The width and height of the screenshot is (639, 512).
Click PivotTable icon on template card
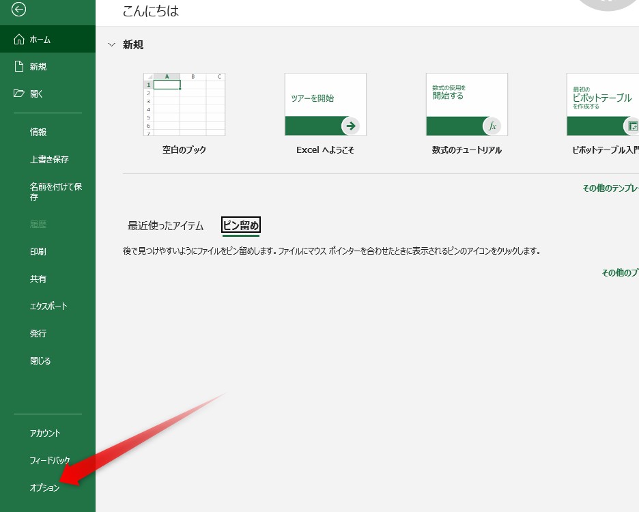pos(631,126)
